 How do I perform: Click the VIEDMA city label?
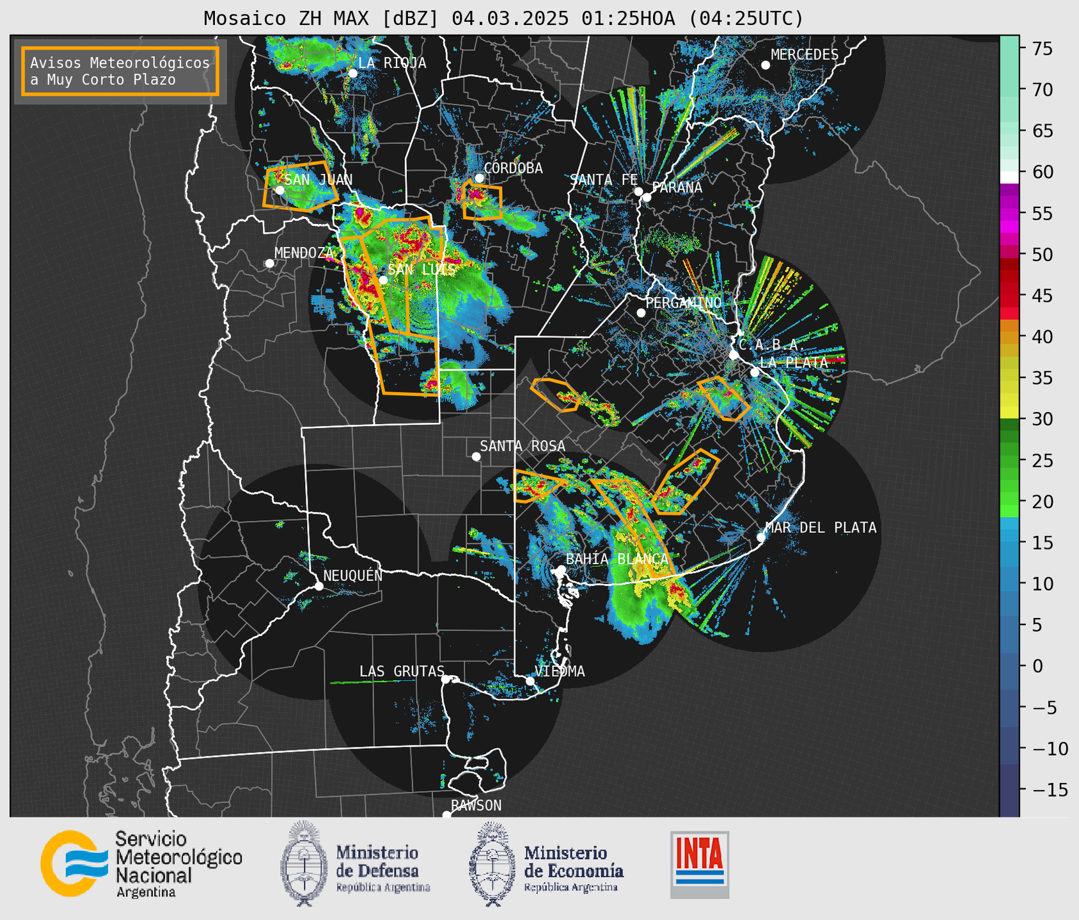(x=560, y=671)
